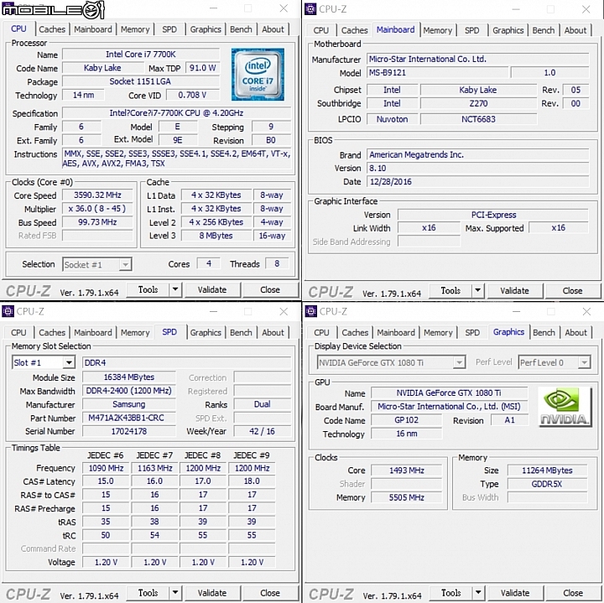Click Validate button in Graphics window
Image resolution: width=604 pixels, height=603 pixels.
click(515, 593)
